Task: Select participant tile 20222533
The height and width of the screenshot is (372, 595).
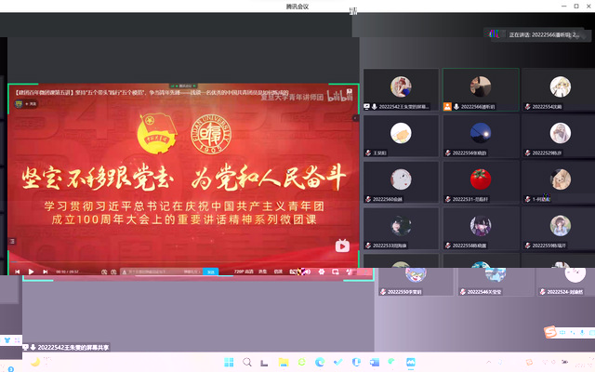Action: tap(401, 229)
